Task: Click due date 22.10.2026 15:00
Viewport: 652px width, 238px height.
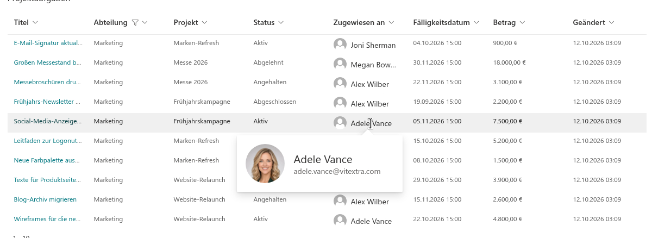Action: point(437,219)
